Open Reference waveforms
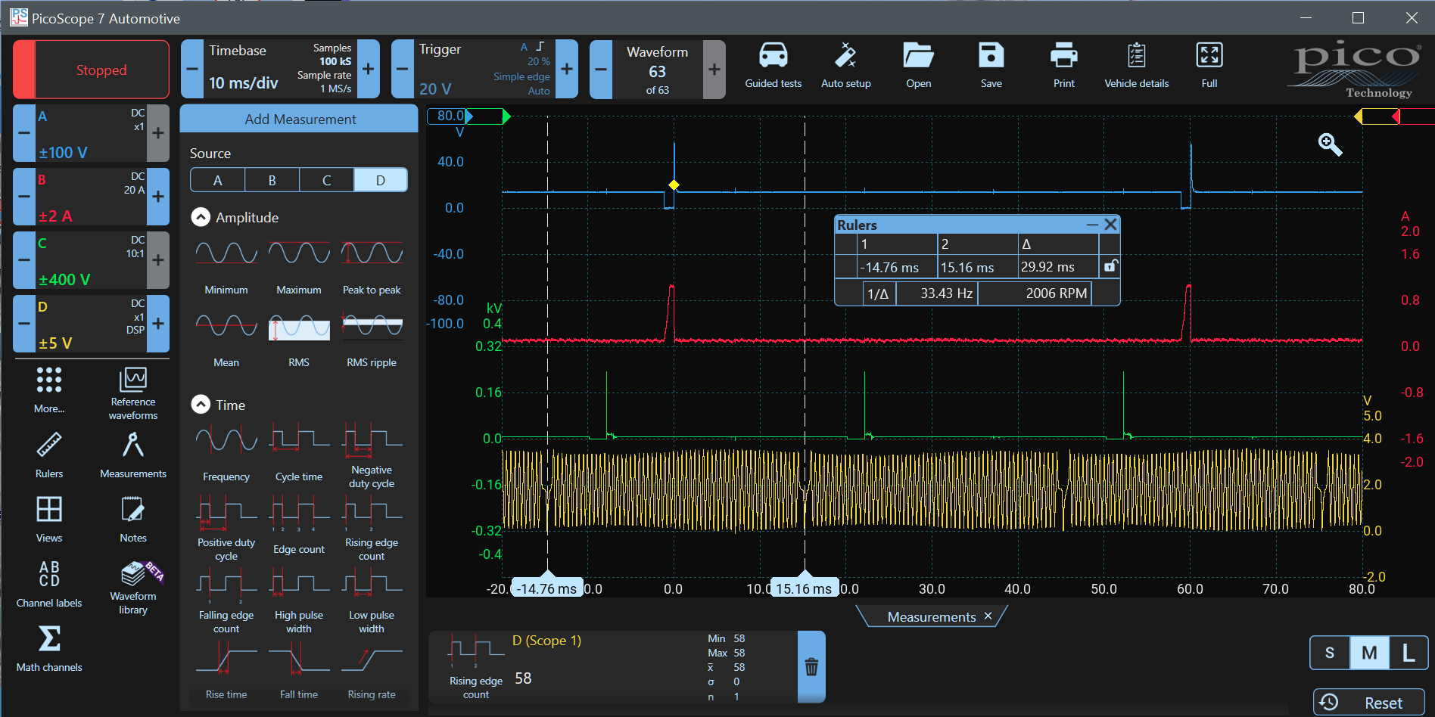The width and height of the screenshot is (1435, 717). coord(133,393)
